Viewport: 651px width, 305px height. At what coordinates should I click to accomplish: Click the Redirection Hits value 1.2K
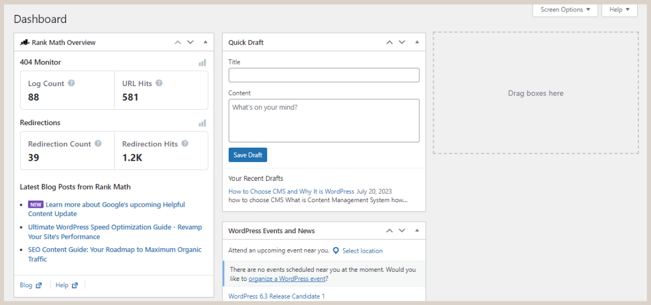pyautogui.click(x=132, y=158)
